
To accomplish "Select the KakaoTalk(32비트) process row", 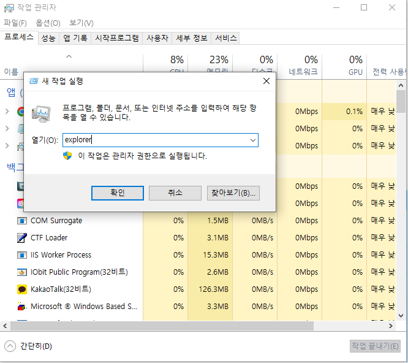I will (x=198, y=289).
